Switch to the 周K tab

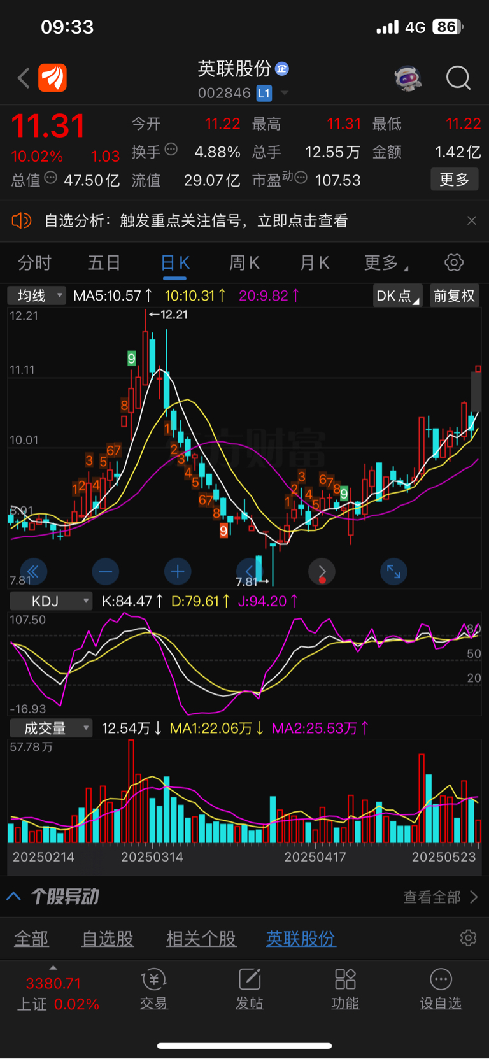[244, 263]
